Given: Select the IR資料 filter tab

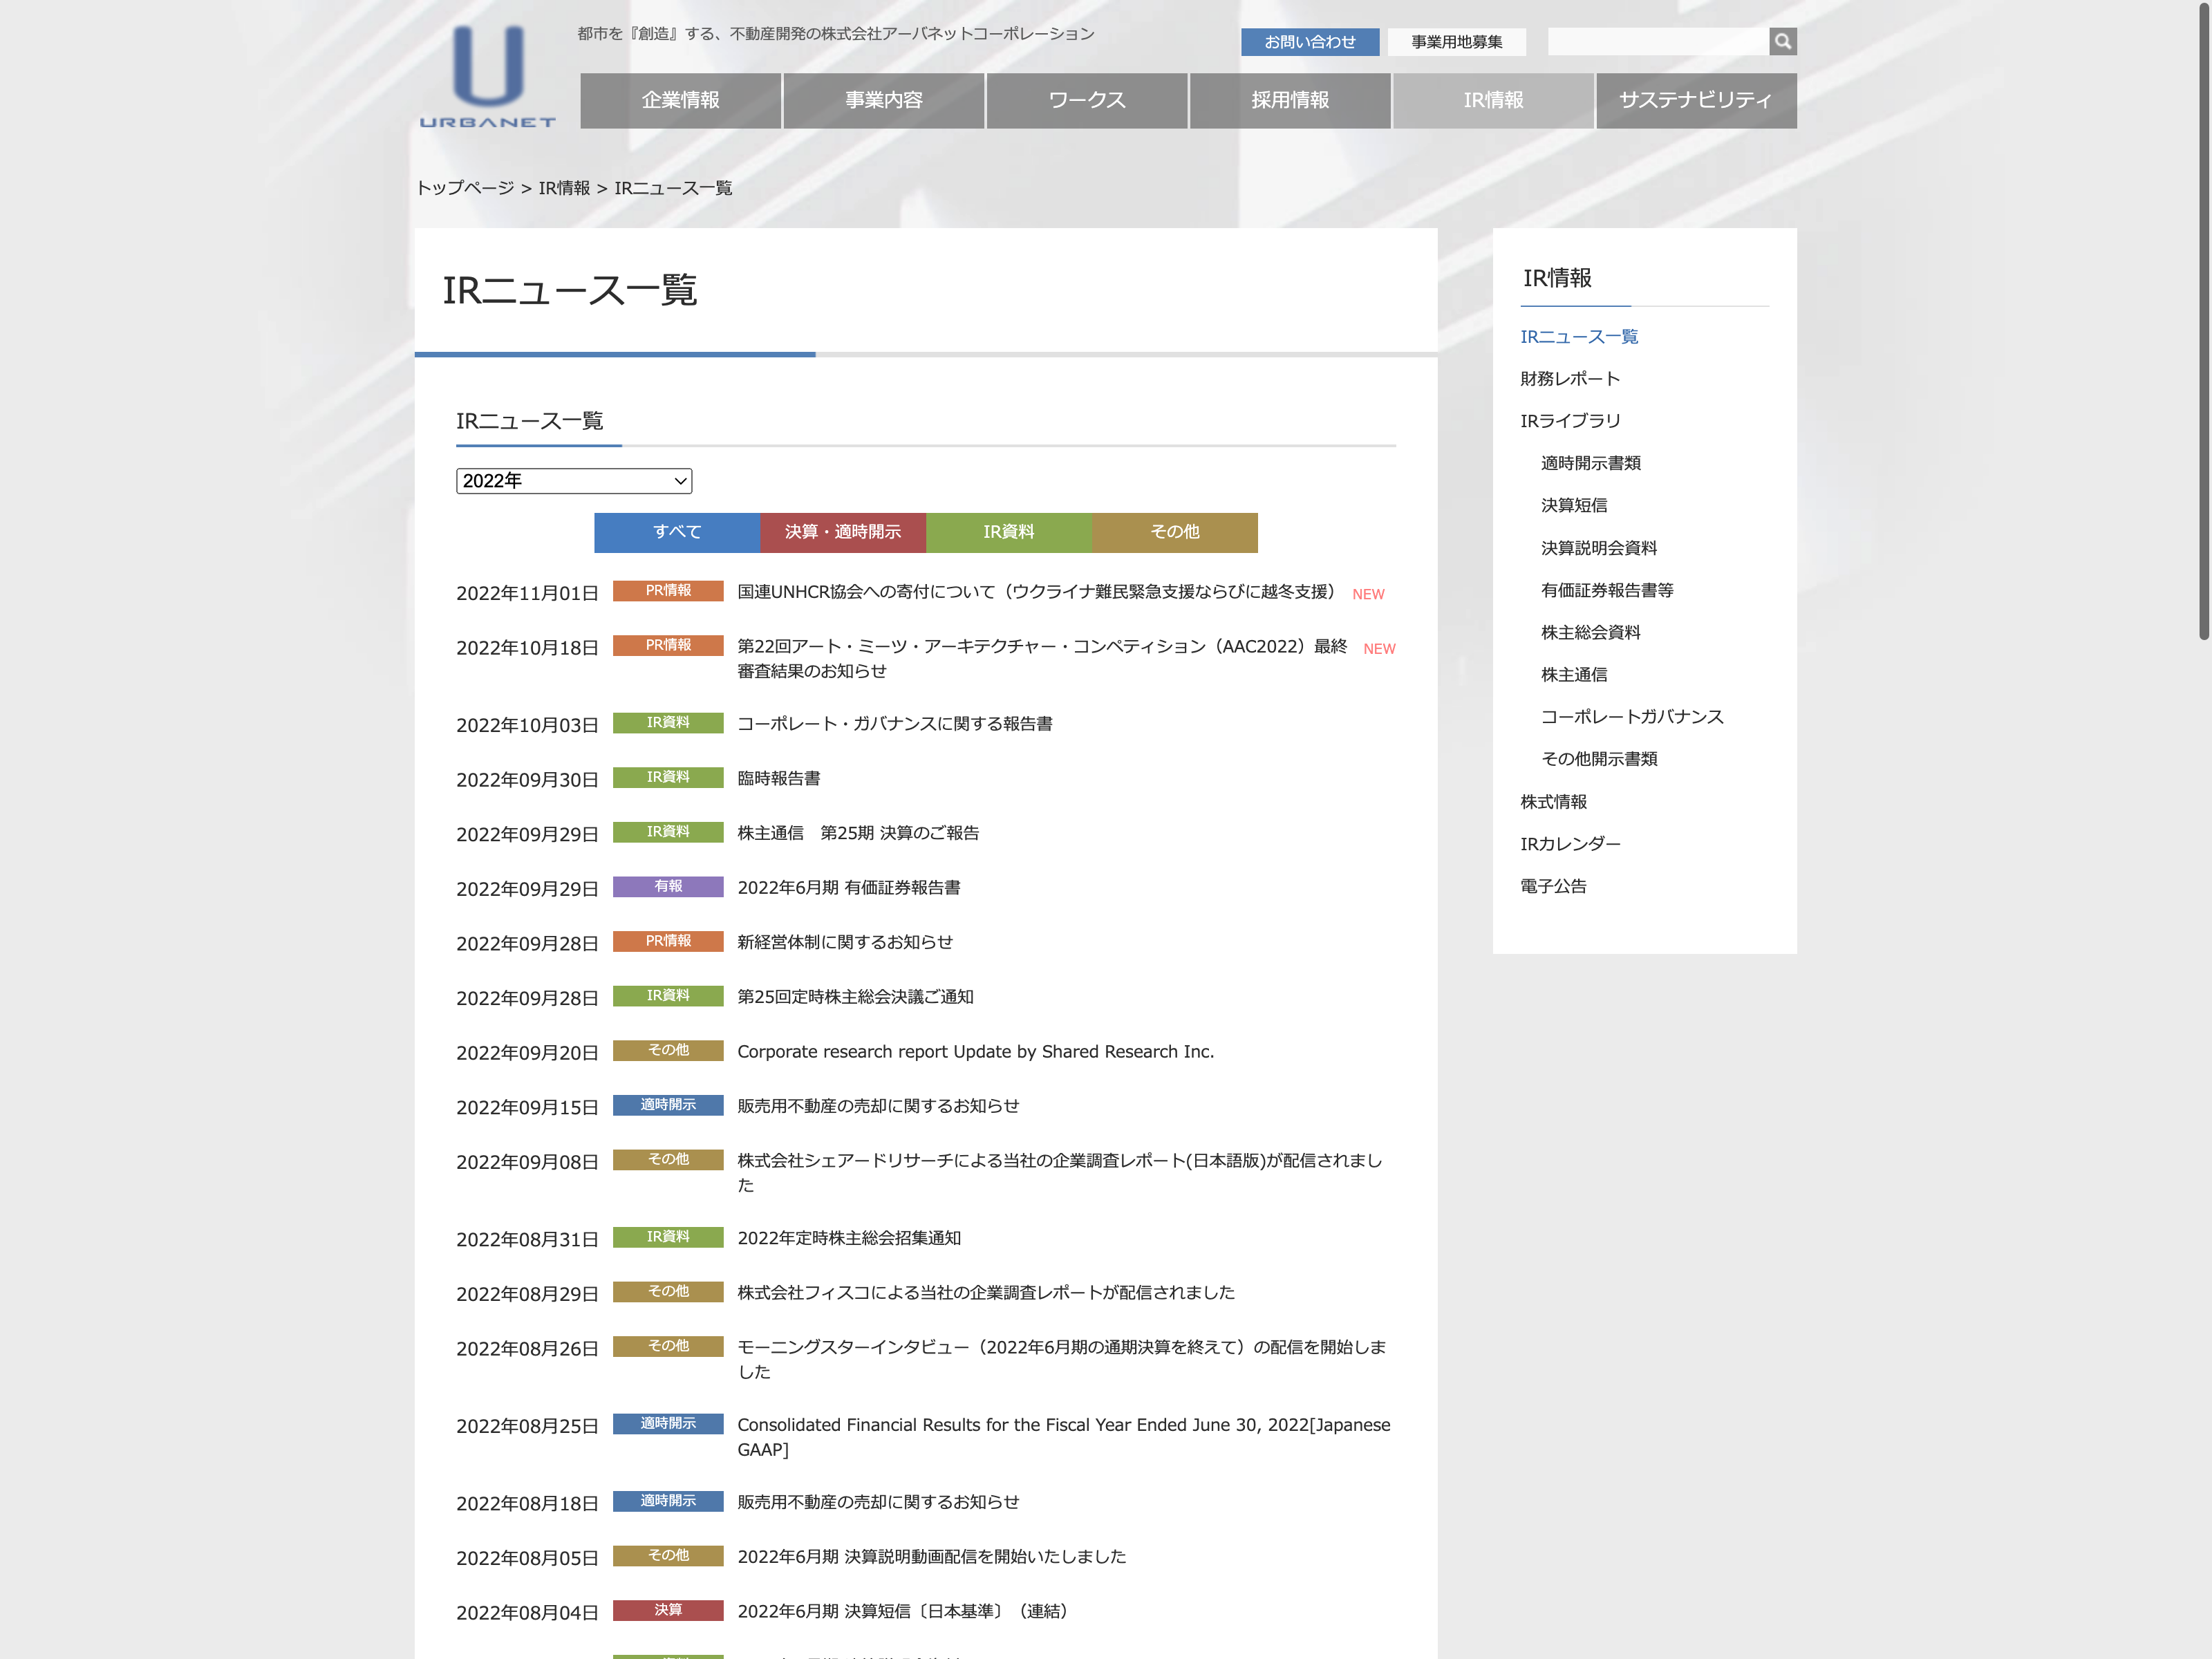Looking at the screenshot, I should pos(1008,532).
